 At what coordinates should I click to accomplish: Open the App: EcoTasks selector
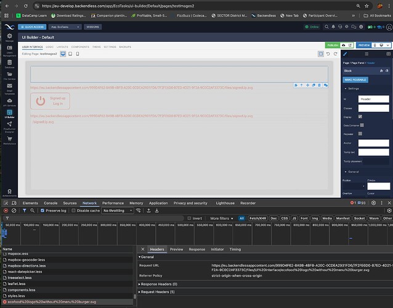point(64,27)
